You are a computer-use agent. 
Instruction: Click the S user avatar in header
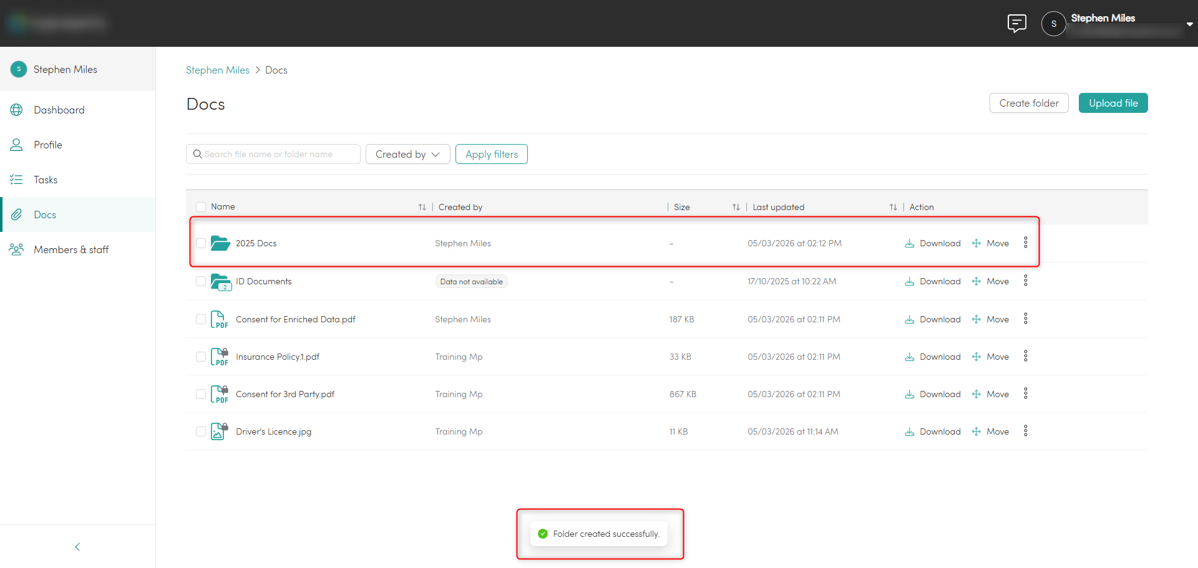1054,24
